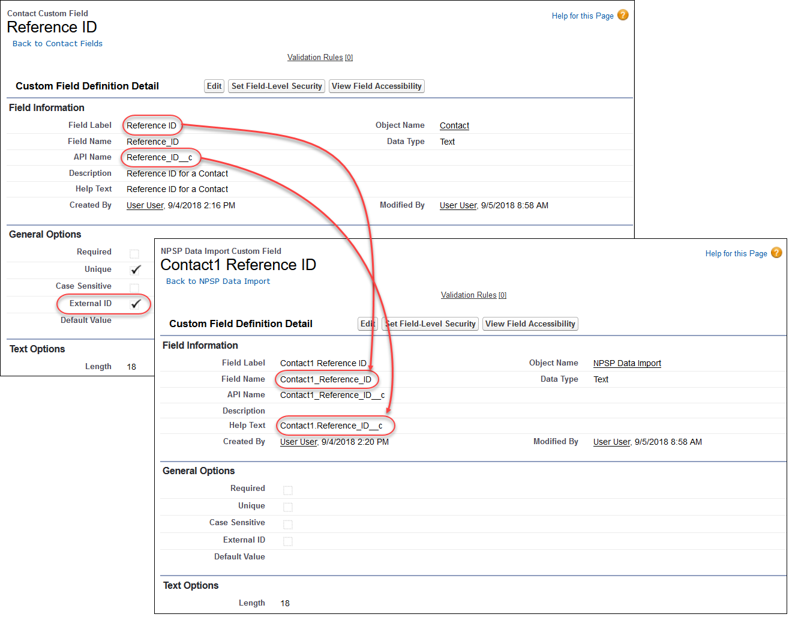Toggle Required checkbox in Reference ID window
Image resolution: width=792 pixels, height=620 pixels.
pyautogui.click(x=134, y=254)
